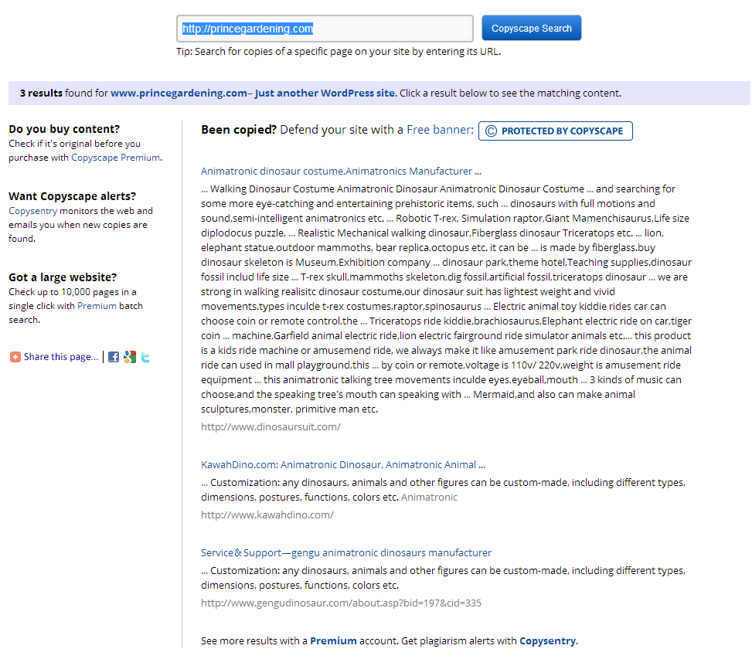Click the www.princegardening.com results header link
Viewport: 752px width, 659px height.
(x=254, y=93)
